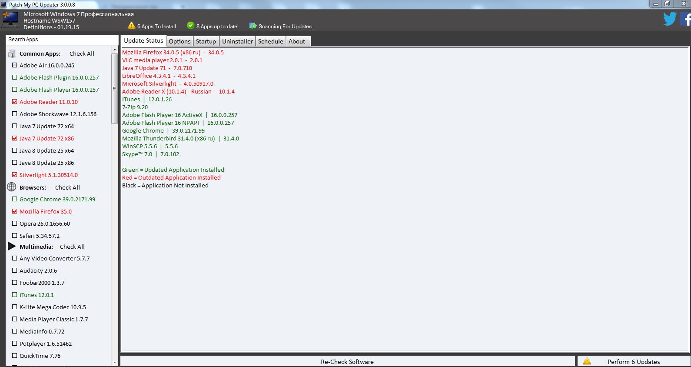Click Check All for Browsers
The height and width of the screenshot is (367, 691).
(x=67, y=187)
